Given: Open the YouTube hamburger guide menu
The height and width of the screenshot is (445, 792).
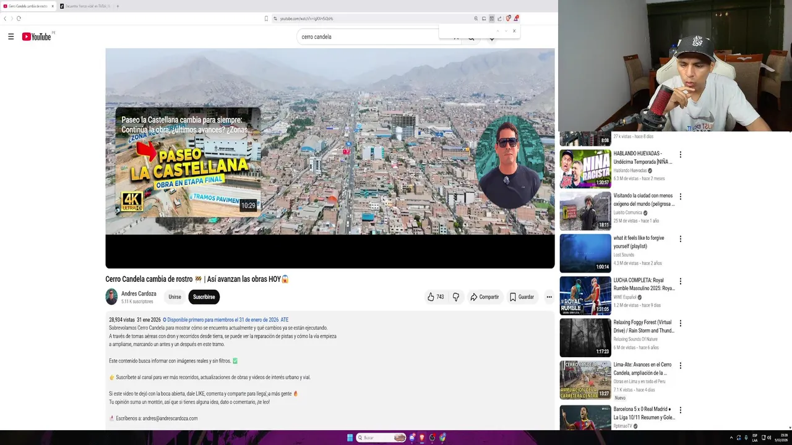Looking at the screenshot, I should pos(11,37).
